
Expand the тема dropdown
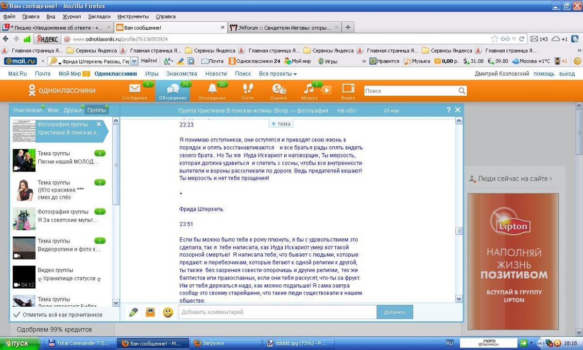281,124
